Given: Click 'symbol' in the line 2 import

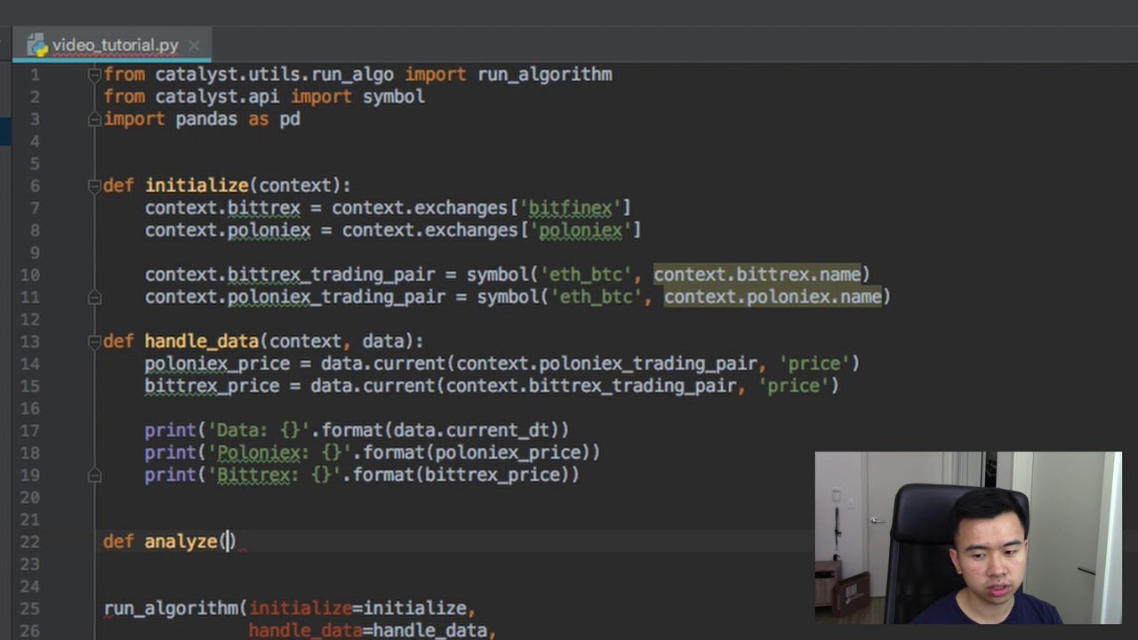Looking at the screenshot, I should click(x=393, y=97).
